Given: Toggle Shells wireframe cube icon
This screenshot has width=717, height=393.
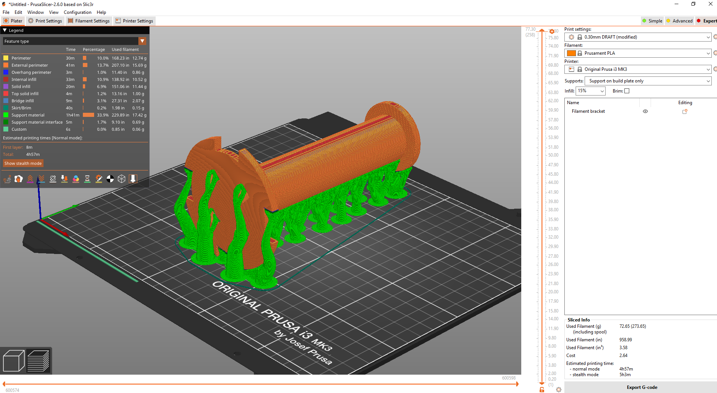Looking at the screenshot, I should coord(121,179).
